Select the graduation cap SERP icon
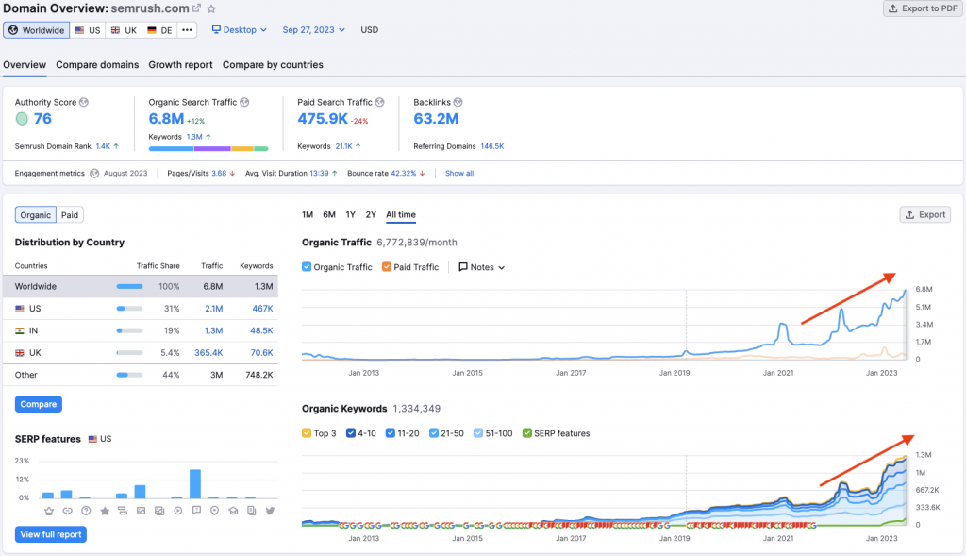This screenshot has width=966, height=556. point(233,511)
